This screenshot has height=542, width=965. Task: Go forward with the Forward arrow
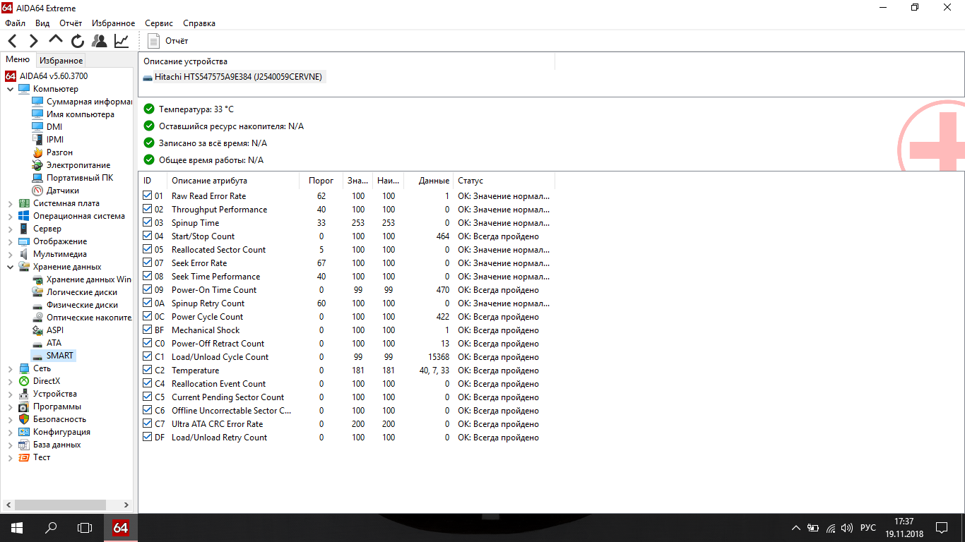[x=33, y=41]
